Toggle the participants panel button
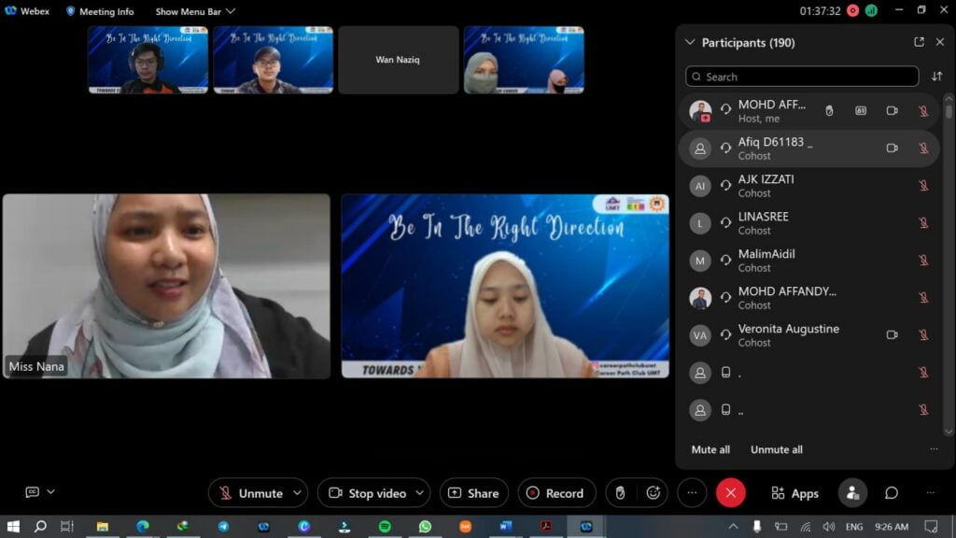Screen dimensions: 956x538 pos(851,493)
